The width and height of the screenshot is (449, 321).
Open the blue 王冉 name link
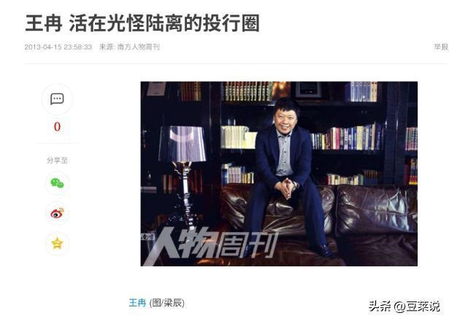(137, 303)
